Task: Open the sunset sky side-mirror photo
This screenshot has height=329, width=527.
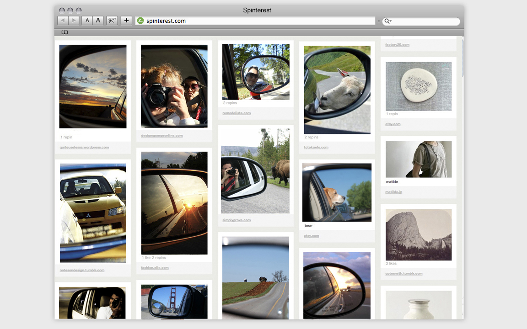Action: pos(93,87)
